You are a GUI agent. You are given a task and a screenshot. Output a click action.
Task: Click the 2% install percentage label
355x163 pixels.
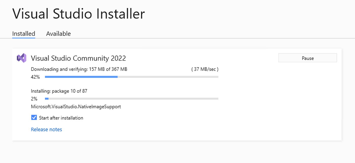click(34, 99)
